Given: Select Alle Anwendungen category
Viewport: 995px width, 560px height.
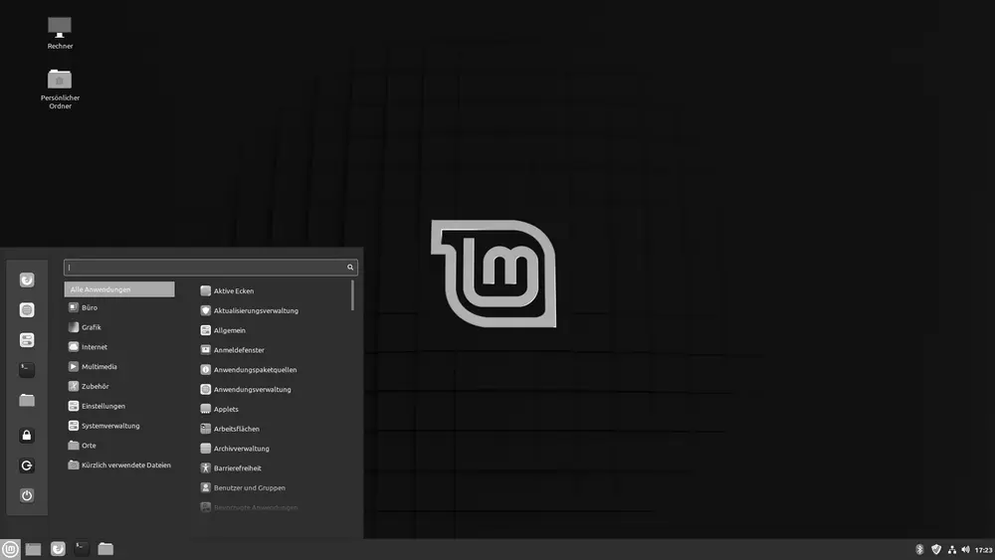Looking at the screenshot, I should pos(119,289).
